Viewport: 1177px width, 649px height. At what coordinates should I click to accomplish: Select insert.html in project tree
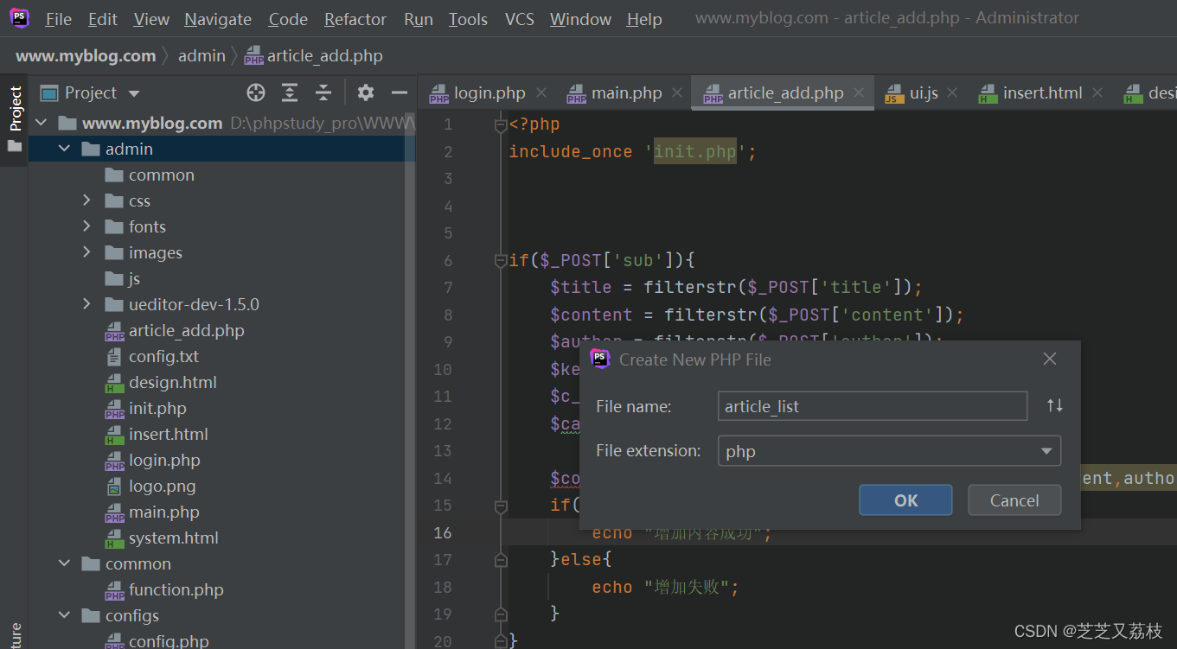click(169, 434)
